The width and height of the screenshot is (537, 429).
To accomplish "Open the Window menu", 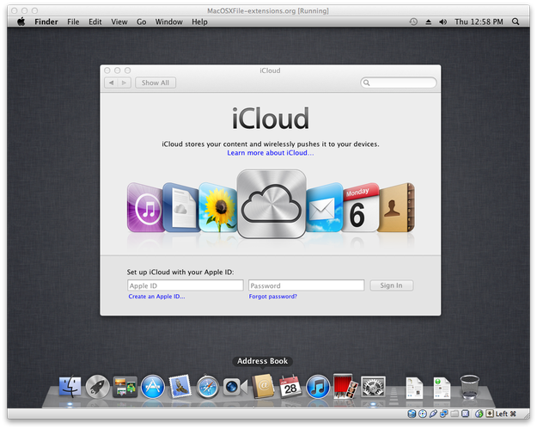I will (x=169, y=21).
